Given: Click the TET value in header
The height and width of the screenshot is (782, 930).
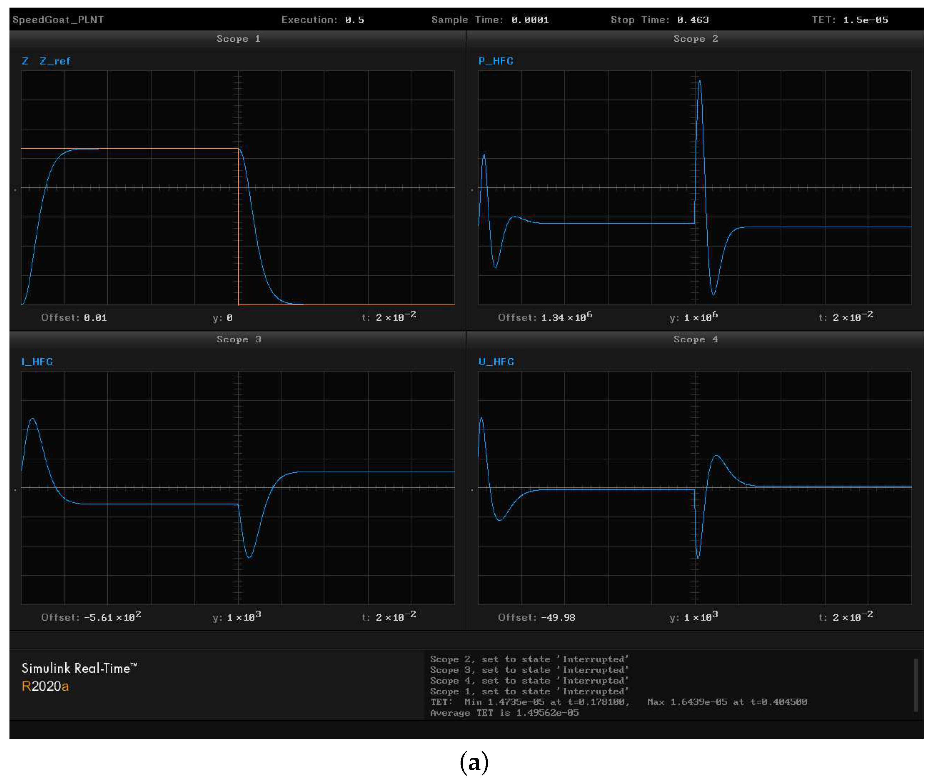Looking at the screenshot, I should click(x=865, y=20).
